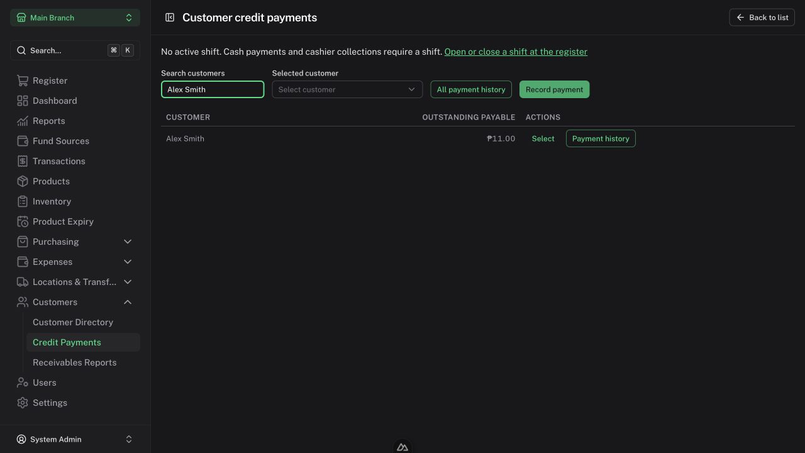This screenshot has width=805, height=453.
Task: Click the Dashboard grid icon
Action: (23, 101)
